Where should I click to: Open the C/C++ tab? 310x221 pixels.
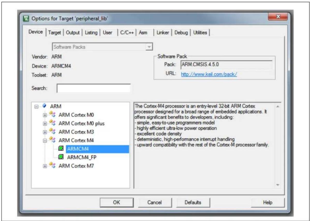pyautogui.click(x=127, y=33)
